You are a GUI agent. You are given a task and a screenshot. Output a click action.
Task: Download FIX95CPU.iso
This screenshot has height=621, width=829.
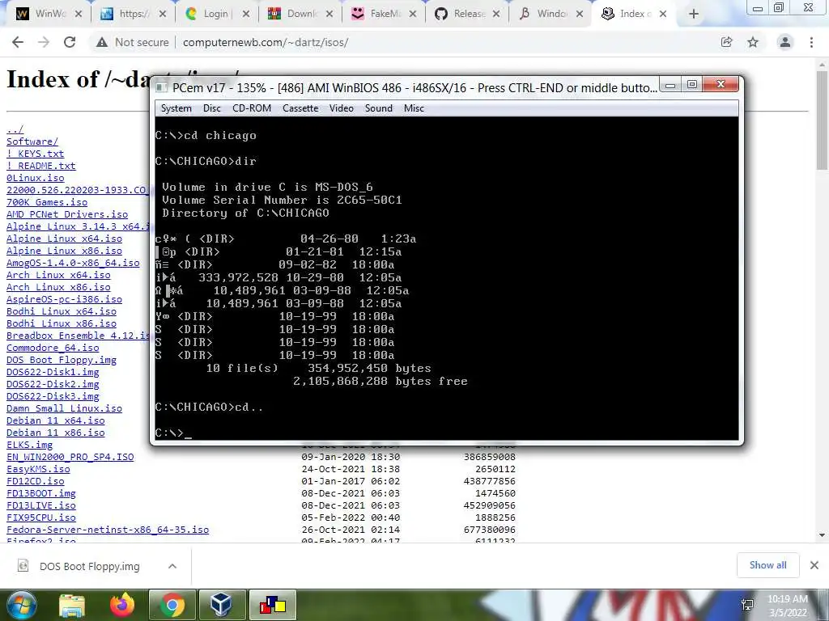[x=40, y=517]
